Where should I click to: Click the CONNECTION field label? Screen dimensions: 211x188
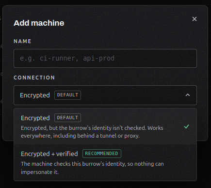tap(34, 78)
